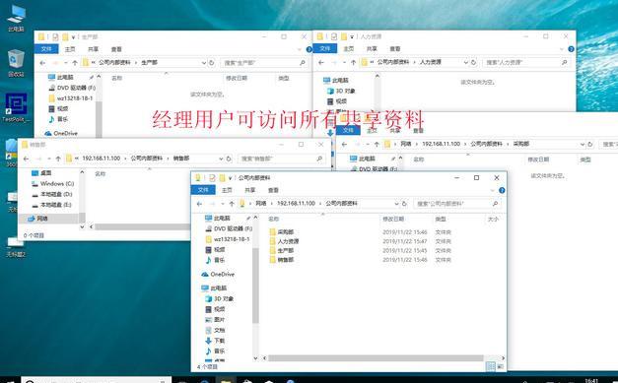Open the 销售部 folder in the file list

coord(282,259)
